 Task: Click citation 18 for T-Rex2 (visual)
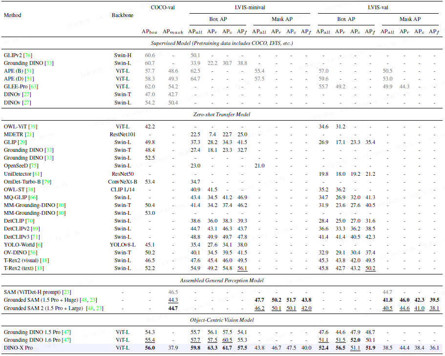pos(44,260)
